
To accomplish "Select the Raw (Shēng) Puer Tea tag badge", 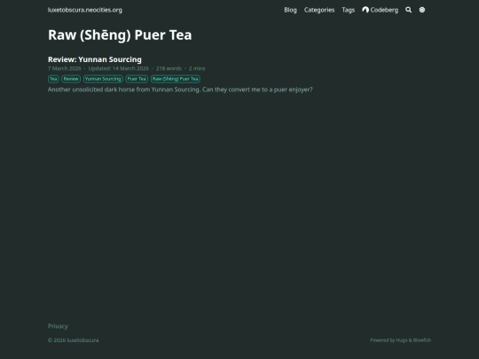I will (x=176, y=79).
